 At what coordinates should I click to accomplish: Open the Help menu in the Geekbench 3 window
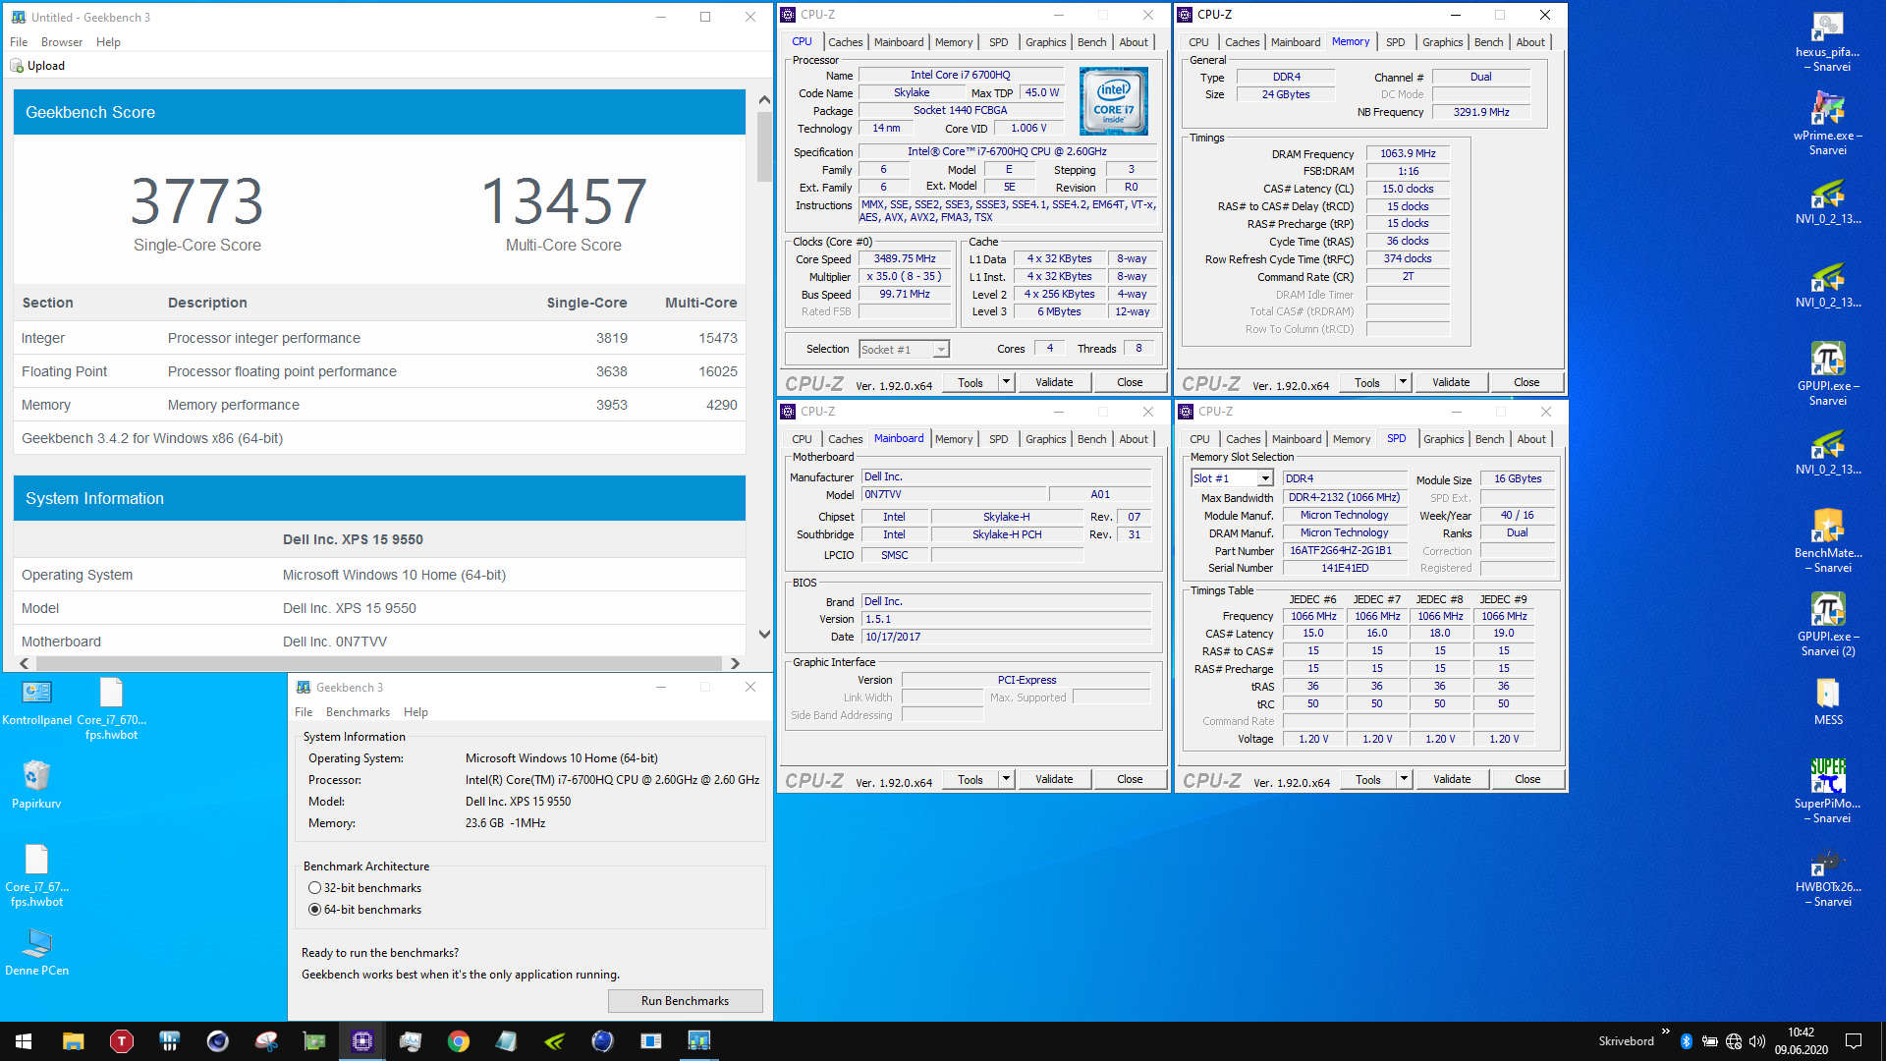click(x=416, y=712)
